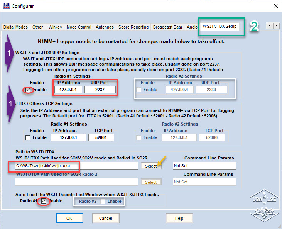282x229 pixels.
Task: Close the Configurer window
Action: coord(275,6)
